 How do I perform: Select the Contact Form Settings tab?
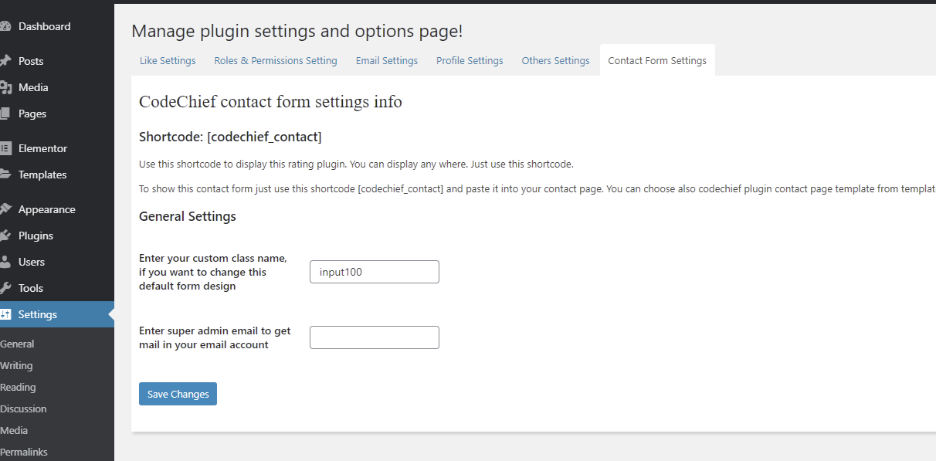tap(657, 60)
